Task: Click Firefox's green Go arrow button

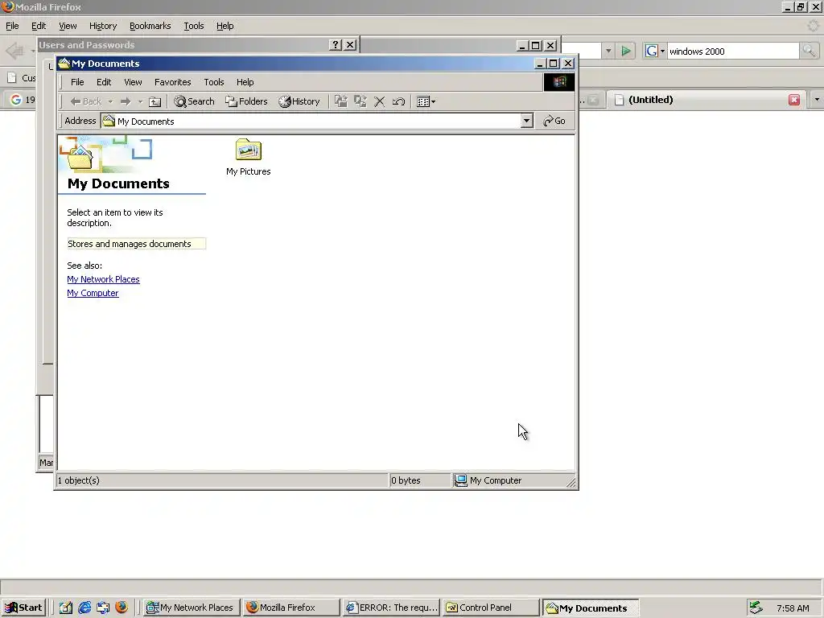Action: 626,51
